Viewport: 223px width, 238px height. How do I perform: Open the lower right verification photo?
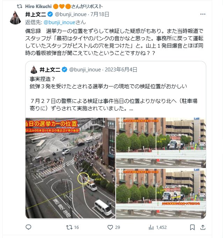coord(161,194)
